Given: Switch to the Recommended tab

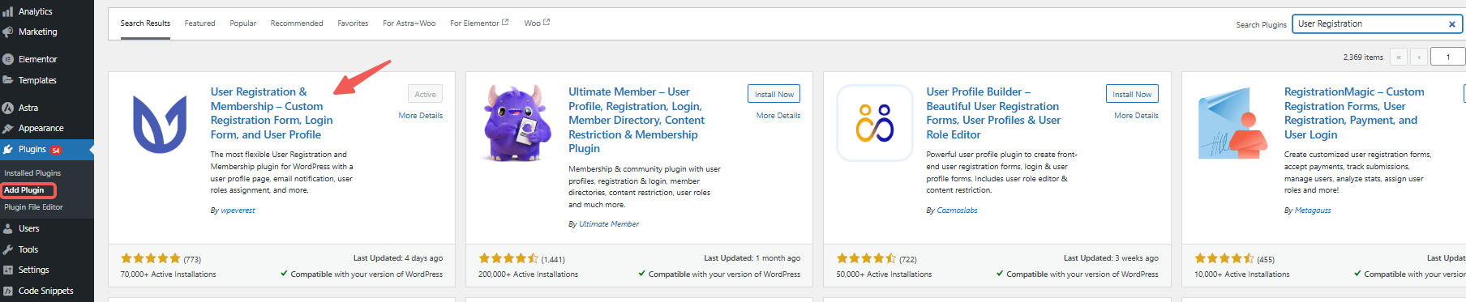Looking at the screenshot, I should tap(297, 23).
